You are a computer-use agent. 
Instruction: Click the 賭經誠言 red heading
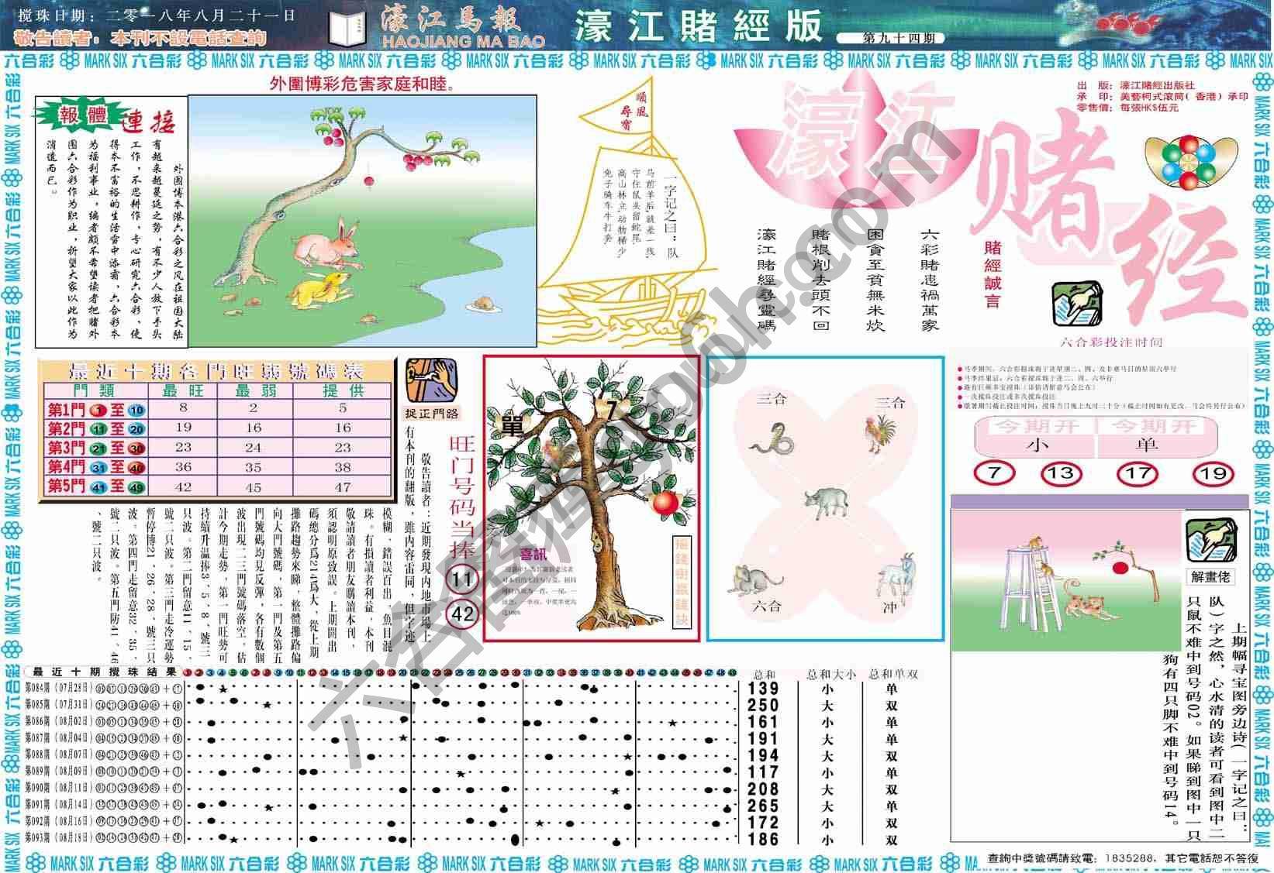point(993,275)
